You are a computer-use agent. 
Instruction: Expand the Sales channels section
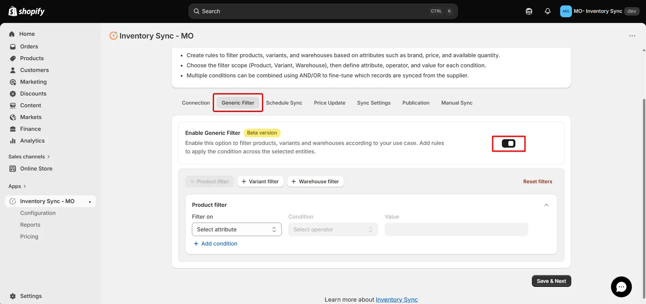(x=29, y=157)
